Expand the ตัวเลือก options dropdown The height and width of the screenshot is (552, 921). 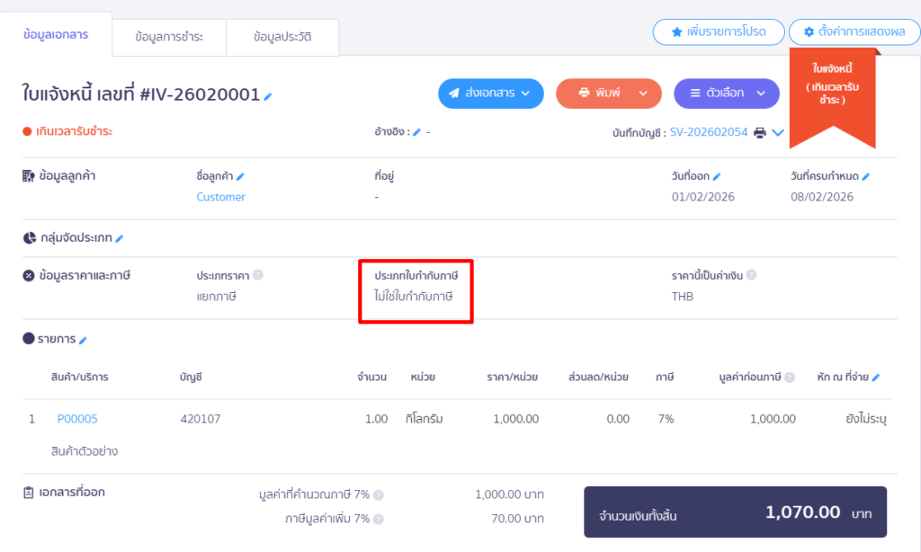(x=728, y=93)
